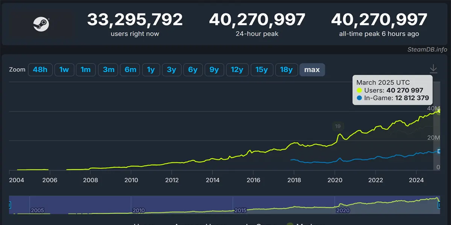Choose the 3y zoom range
Screen dimensions: 451x225
tap(171, 70)
